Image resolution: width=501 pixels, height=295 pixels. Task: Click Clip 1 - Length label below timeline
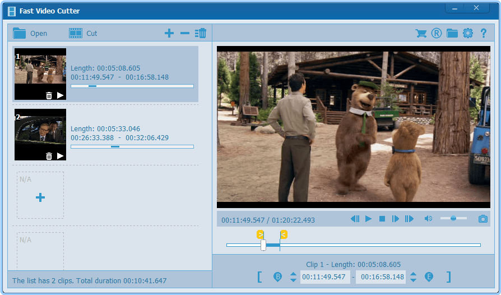[x=354, y=264]
